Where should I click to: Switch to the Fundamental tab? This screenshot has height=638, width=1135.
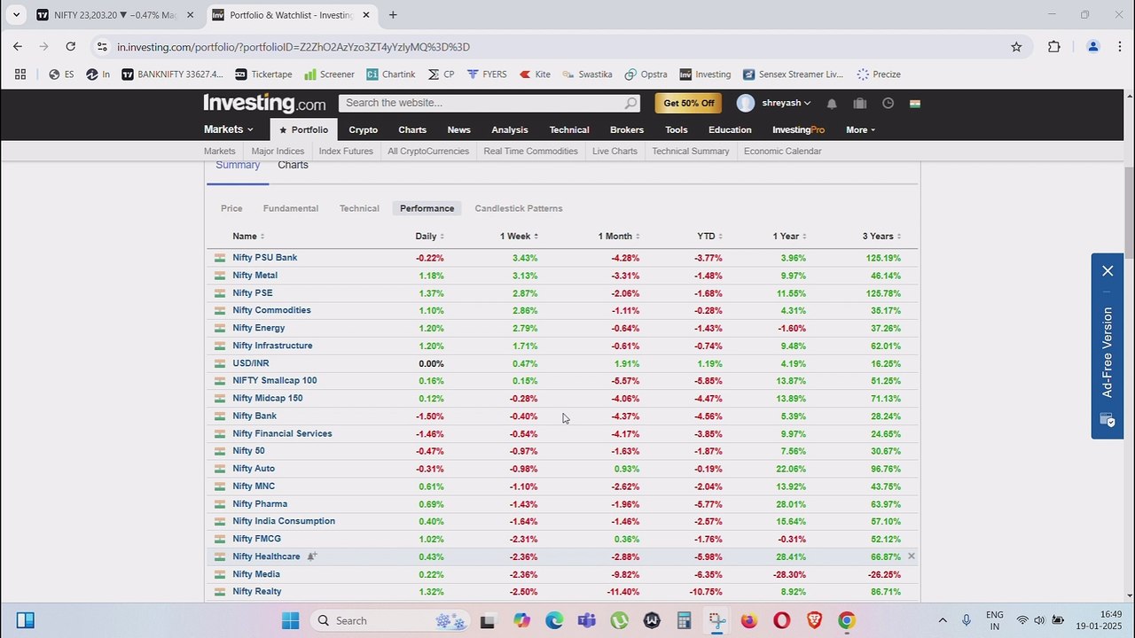291,208
